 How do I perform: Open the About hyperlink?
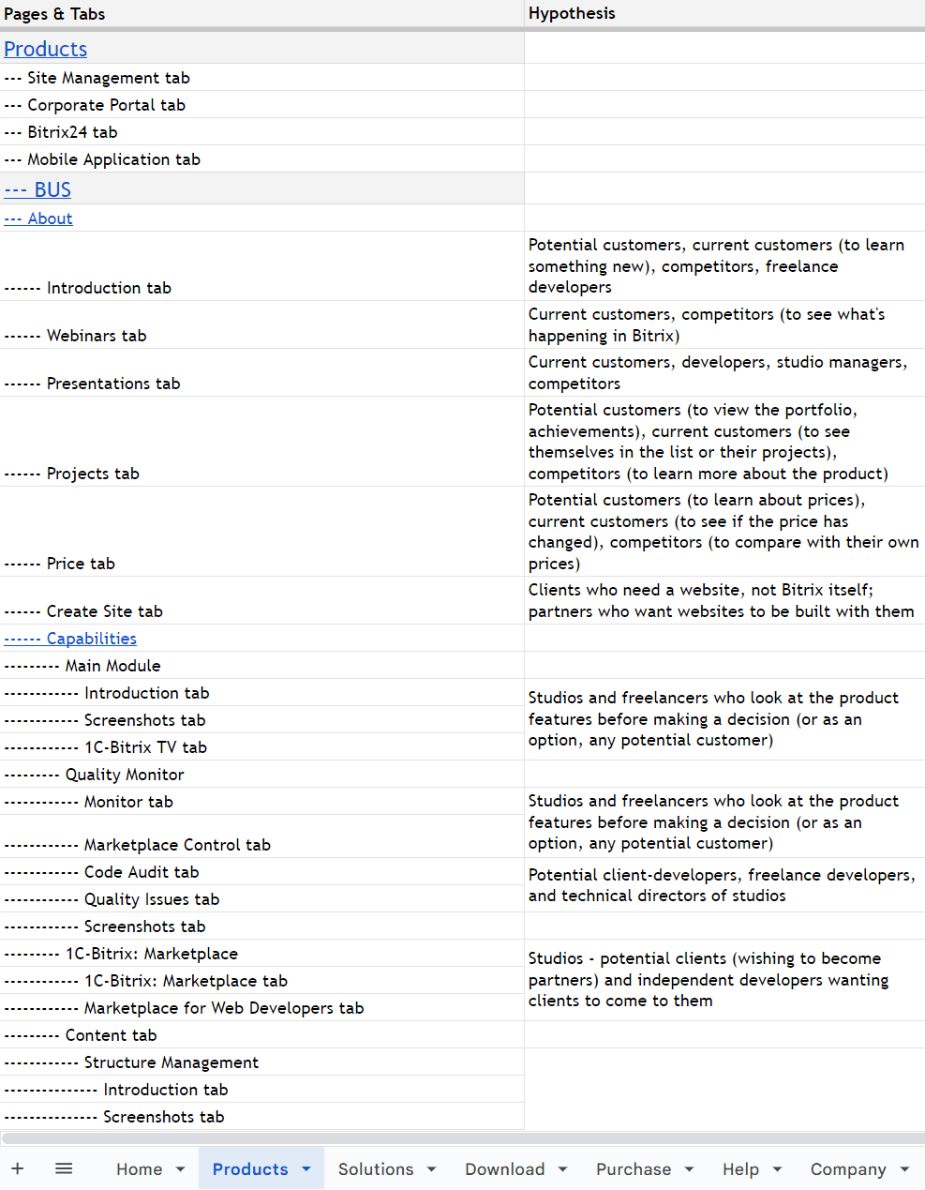[x=38, y=218]
